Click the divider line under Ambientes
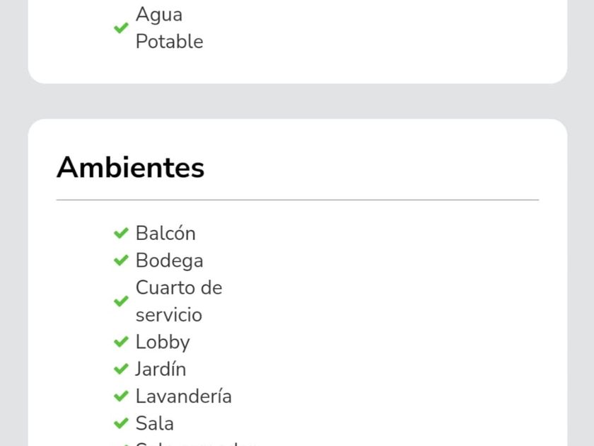594x446 pixels. click(x=297, y=200)
